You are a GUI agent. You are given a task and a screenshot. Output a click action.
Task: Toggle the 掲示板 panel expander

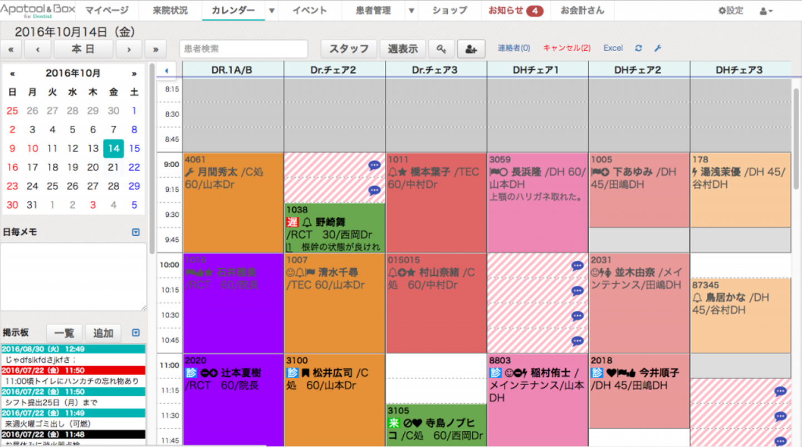click(136, 333)
